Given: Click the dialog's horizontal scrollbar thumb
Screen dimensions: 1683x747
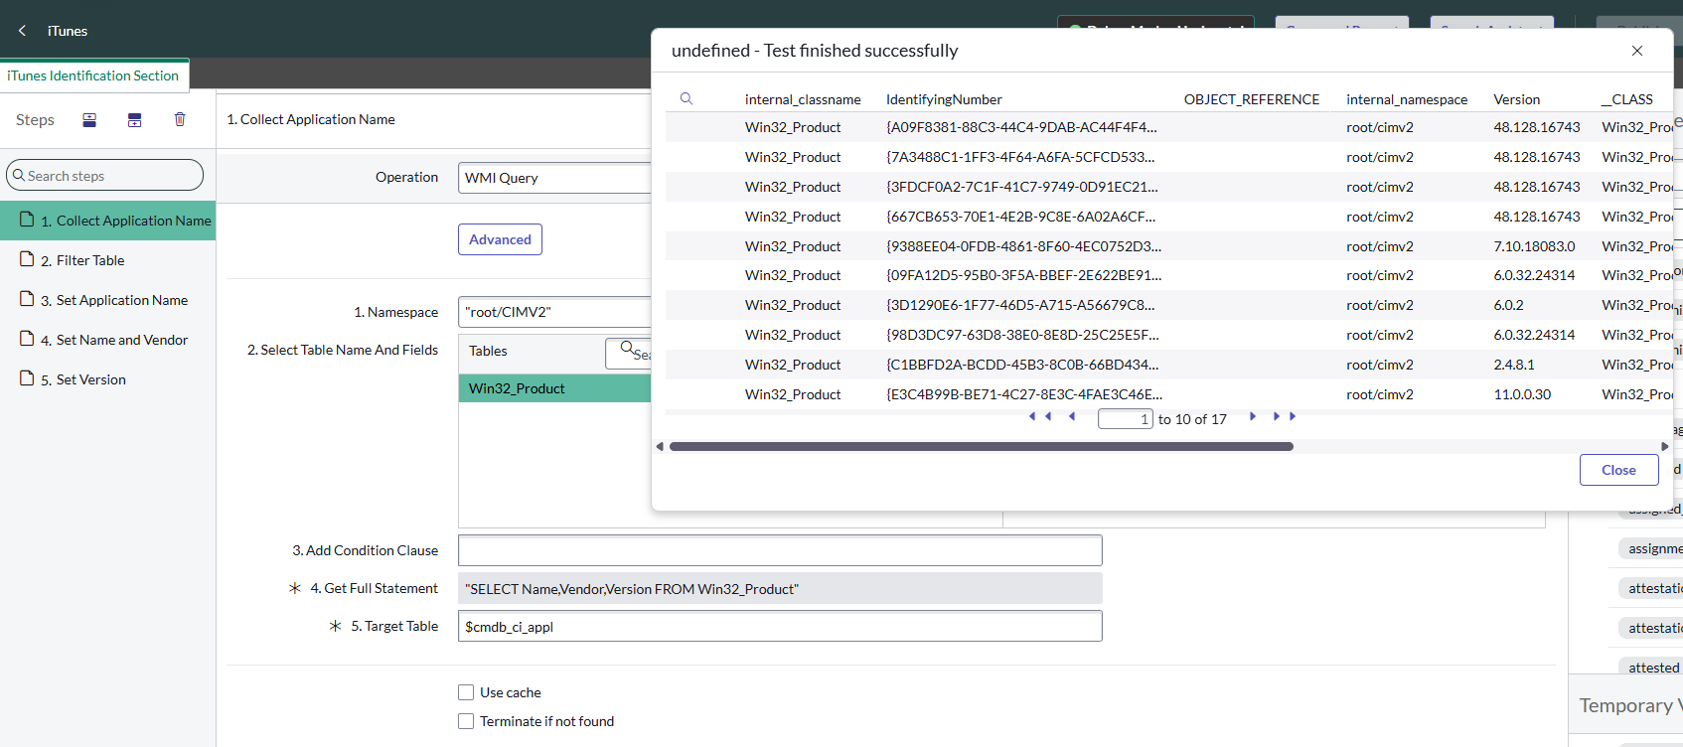Looking at the screenshot, I should (982, 447).
